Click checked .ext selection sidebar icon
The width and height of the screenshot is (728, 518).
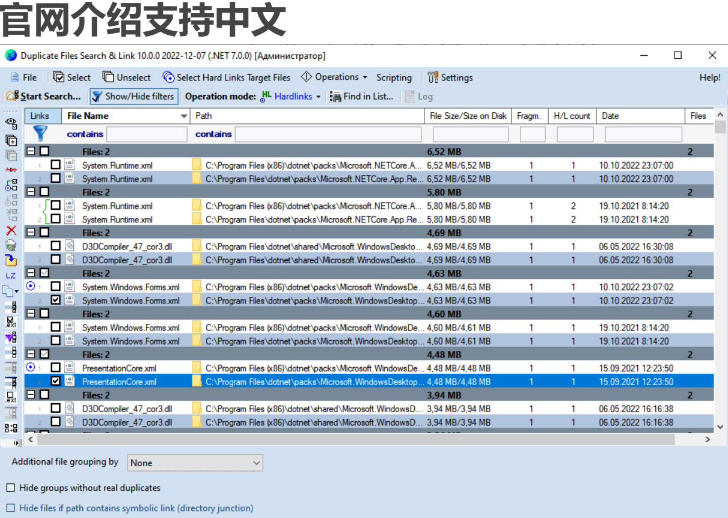click(x=11, y=321)
